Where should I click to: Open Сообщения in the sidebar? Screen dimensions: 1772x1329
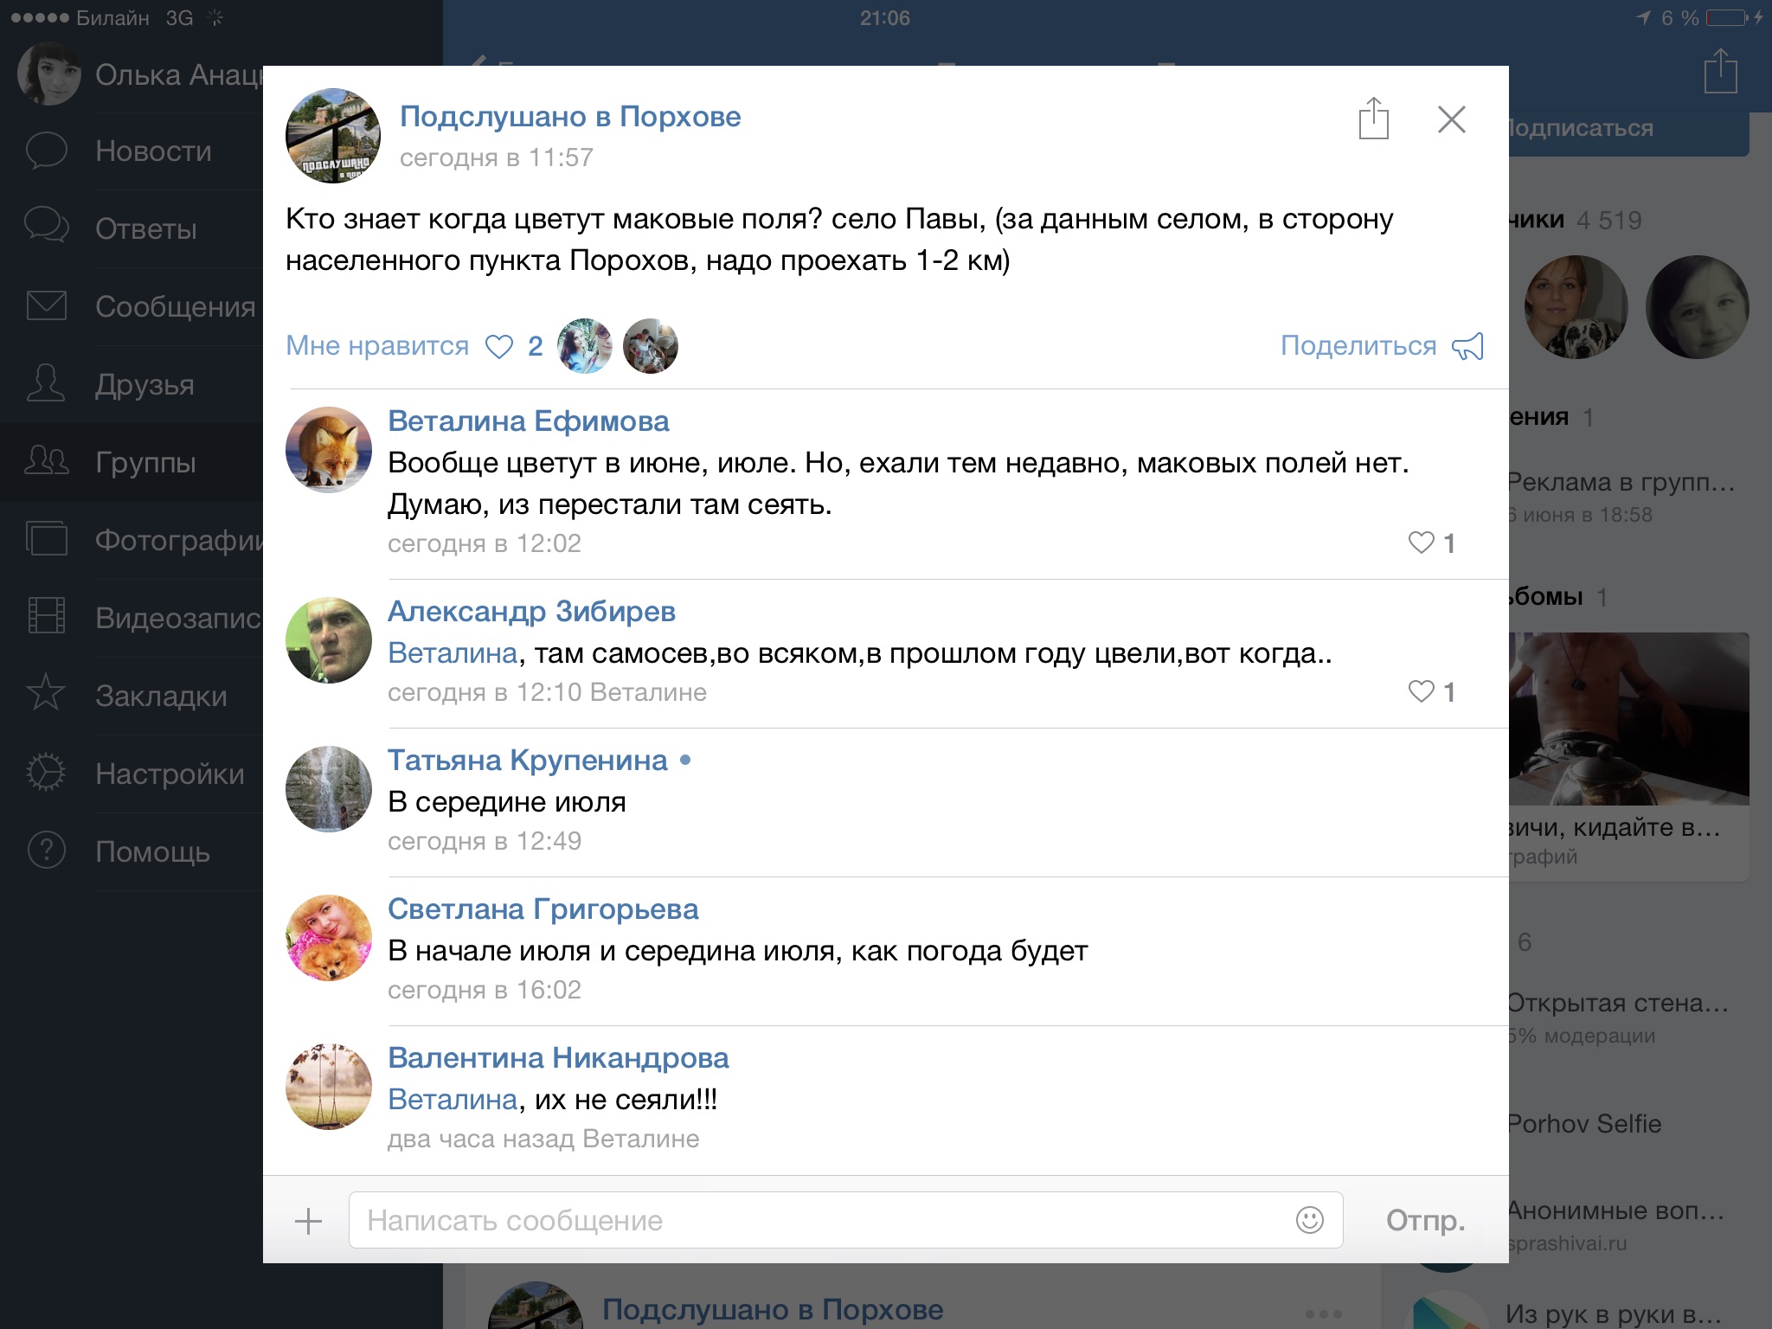pos(176,306)
